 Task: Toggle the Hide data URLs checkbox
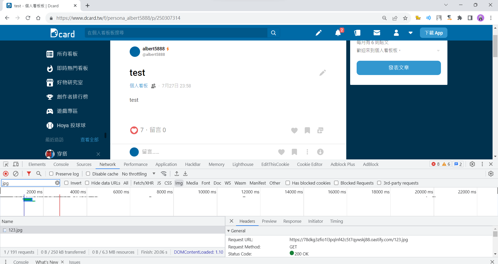point(87,183)
